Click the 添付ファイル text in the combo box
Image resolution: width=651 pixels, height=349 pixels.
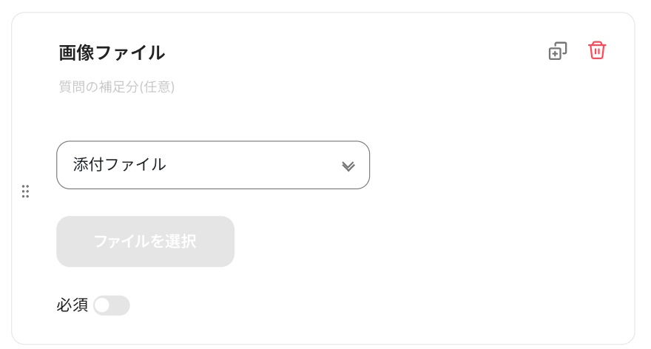click(x=120, y=165)
